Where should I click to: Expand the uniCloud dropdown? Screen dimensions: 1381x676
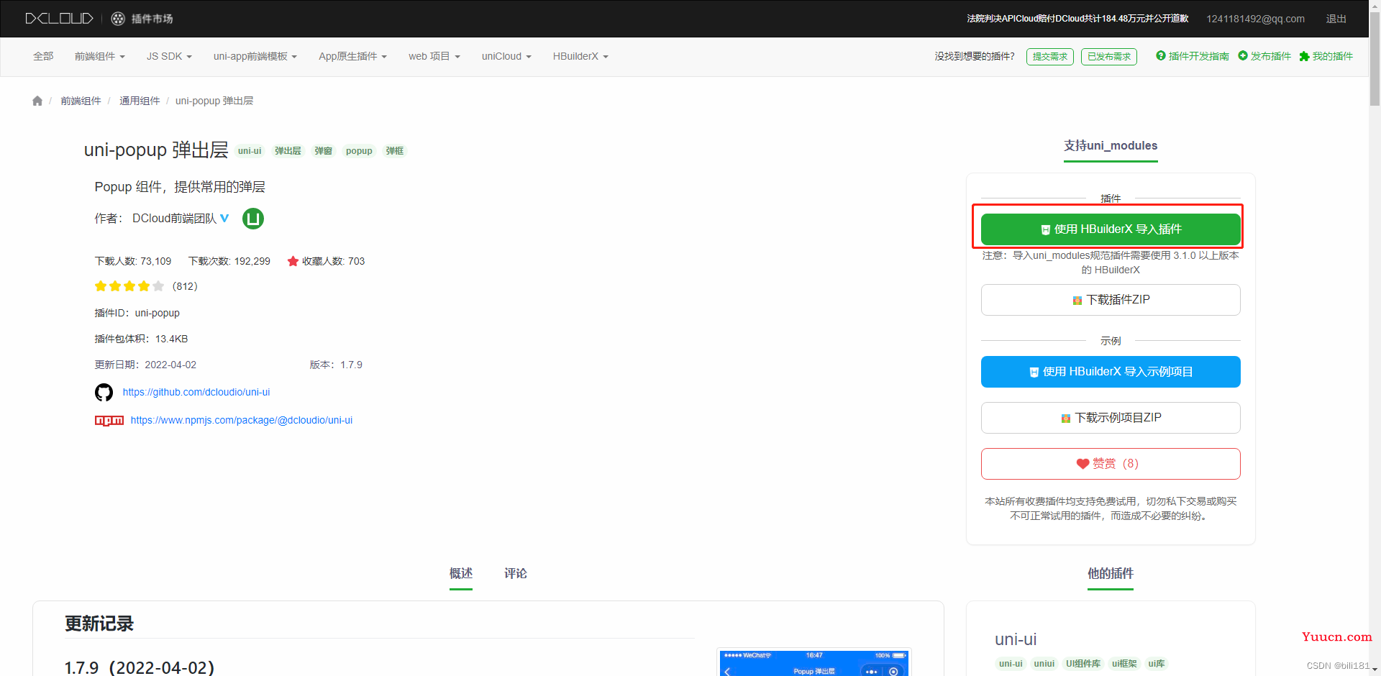point(506,56)
